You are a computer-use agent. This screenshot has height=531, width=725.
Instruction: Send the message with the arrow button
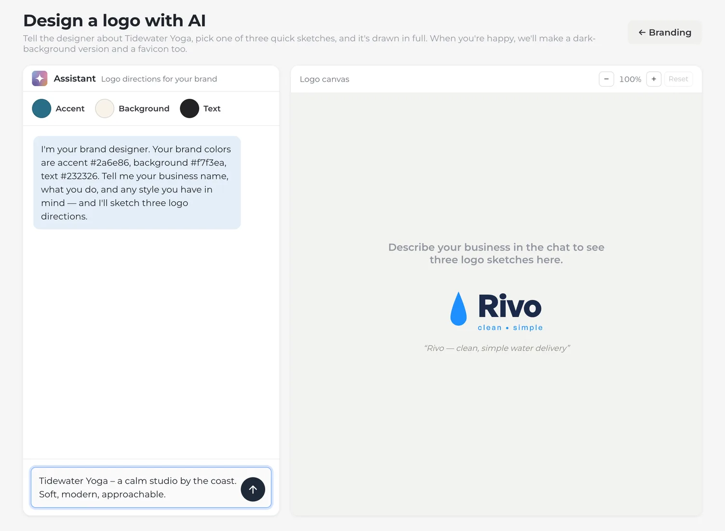click(253, 489)
